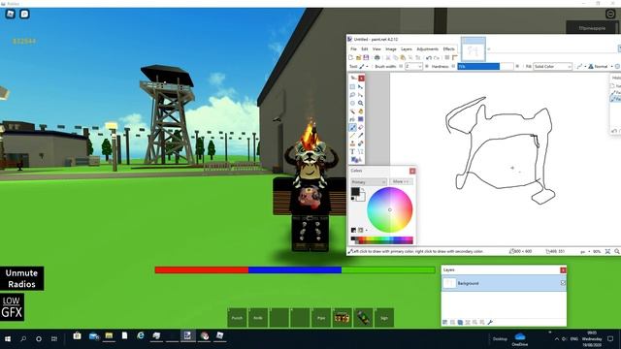621x349 pixels.
Task: Open the Normal blend mode dropdown
Action: point(601,67)
